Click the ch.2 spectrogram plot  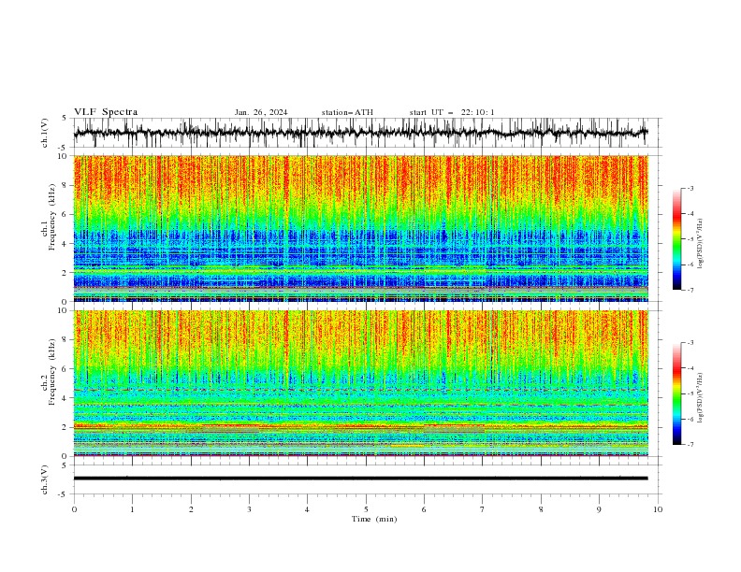[360, 383]
